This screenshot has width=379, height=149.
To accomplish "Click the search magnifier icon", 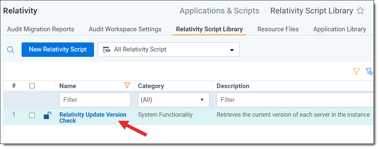I will coord(11,50).
